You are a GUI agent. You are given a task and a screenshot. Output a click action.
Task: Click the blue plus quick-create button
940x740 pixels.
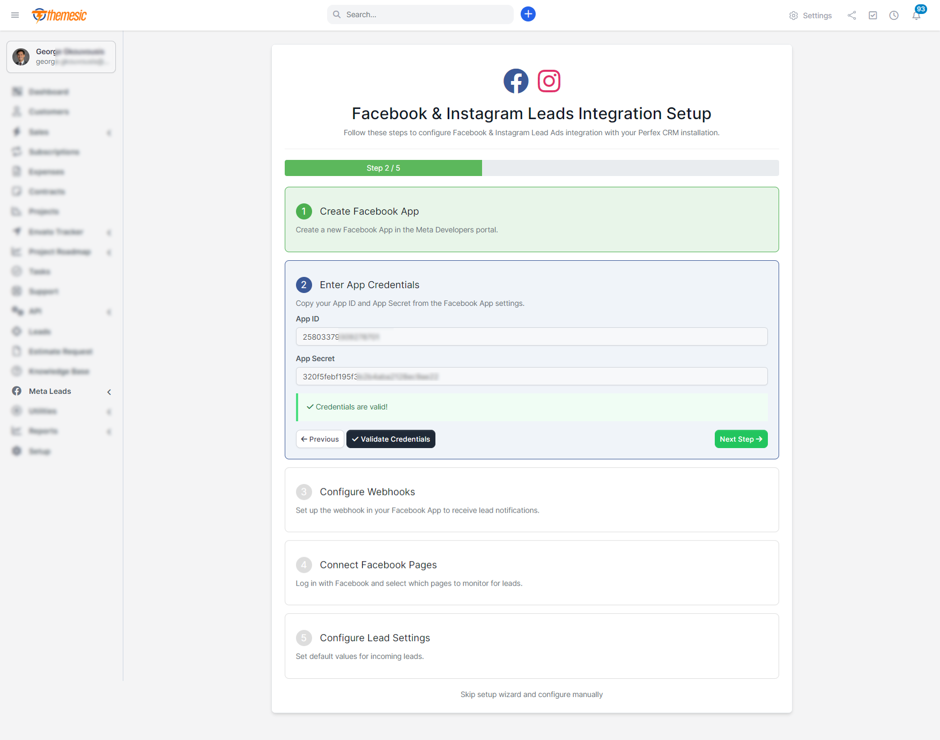pyautogui.click(x=528, y=14)
